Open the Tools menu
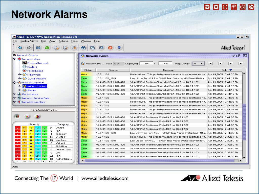259x194 pixels. click(x=74, y=41)
